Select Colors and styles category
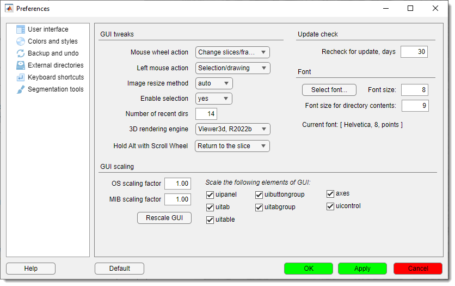 pos(53,41)
